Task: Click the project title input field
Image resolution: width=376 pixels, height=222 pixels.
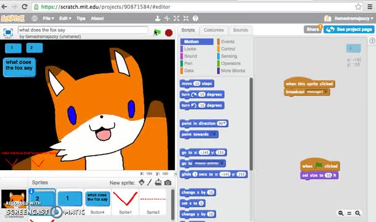Action: [x=83, y=30]
